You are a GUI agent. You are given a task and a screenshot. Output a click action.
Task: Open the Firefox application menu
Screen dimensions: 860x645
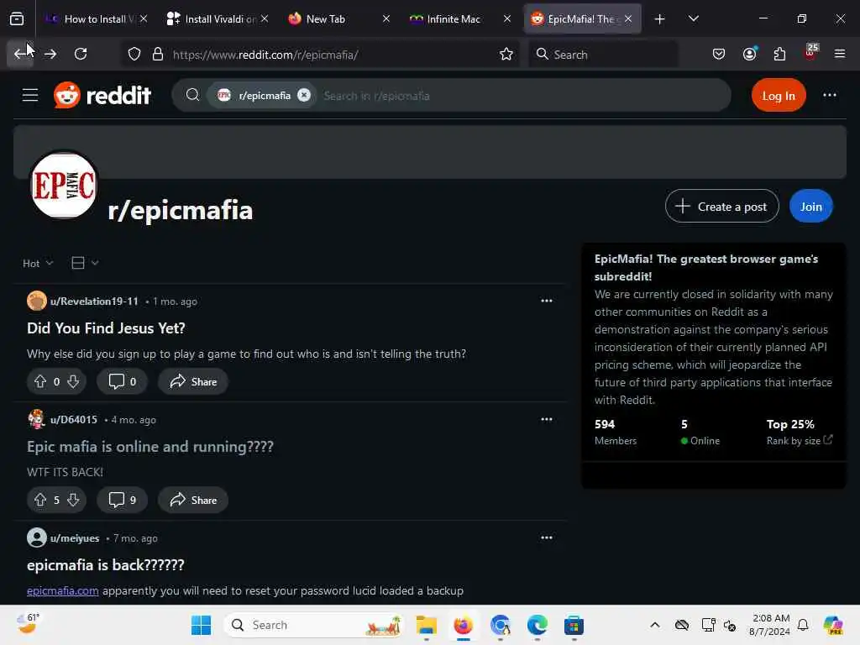[x=840, y=54]
